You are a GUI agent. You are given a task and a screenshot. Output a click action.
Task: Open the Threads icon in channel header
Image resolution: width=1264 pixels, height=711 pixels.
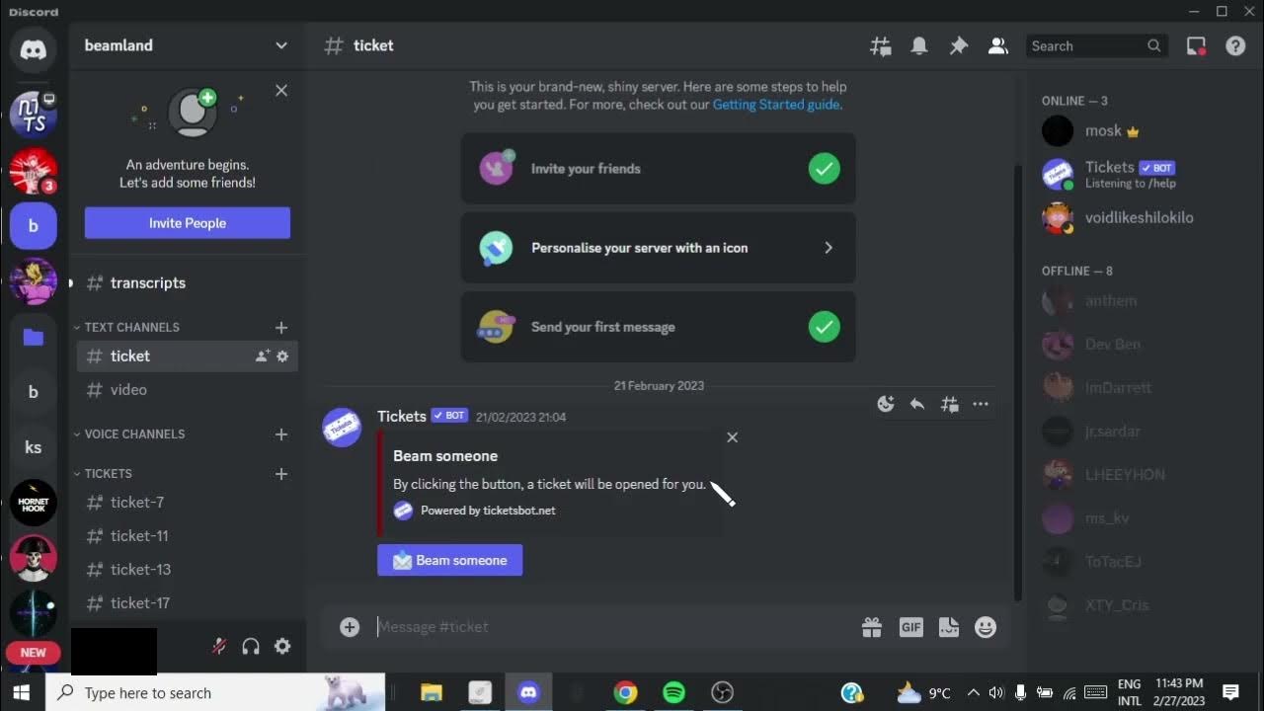(x=880, y=46)
